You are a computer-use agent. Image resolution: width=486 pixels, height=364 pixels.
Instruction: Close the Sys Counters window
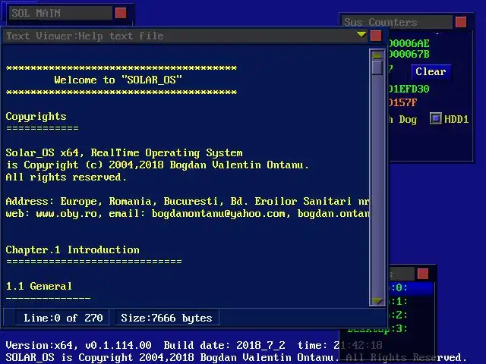[461, 22]
